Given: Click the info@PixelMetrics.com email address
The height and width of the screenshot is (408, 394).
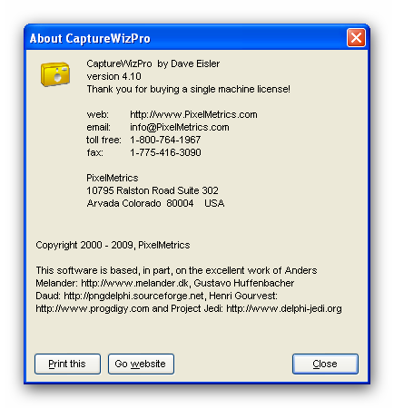Looking at the screenshot, I should pos(180,127).
